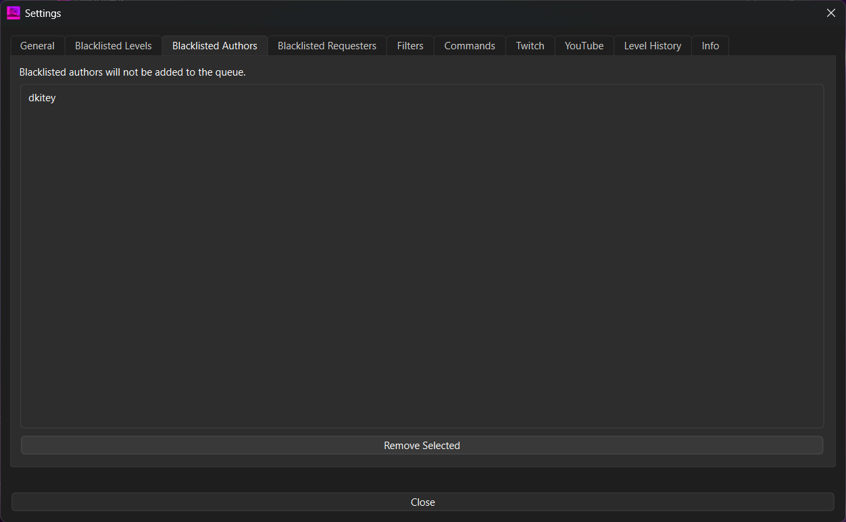Click the Settings app icon in title bar
Image resolution: width=846 pixels, height=522 pixels.
(x=13, y=13)
